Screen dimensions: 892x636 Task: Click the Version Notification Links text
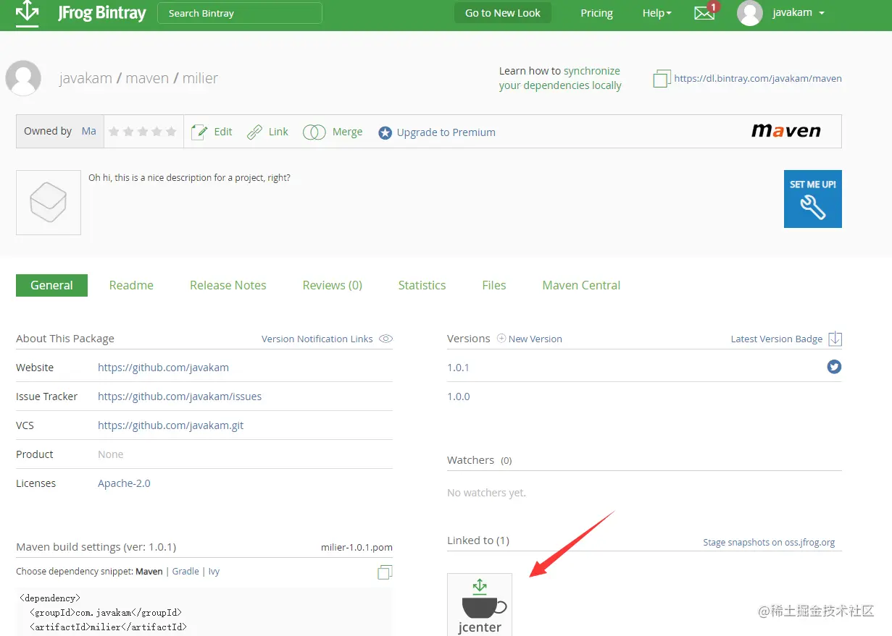(317, 339)
